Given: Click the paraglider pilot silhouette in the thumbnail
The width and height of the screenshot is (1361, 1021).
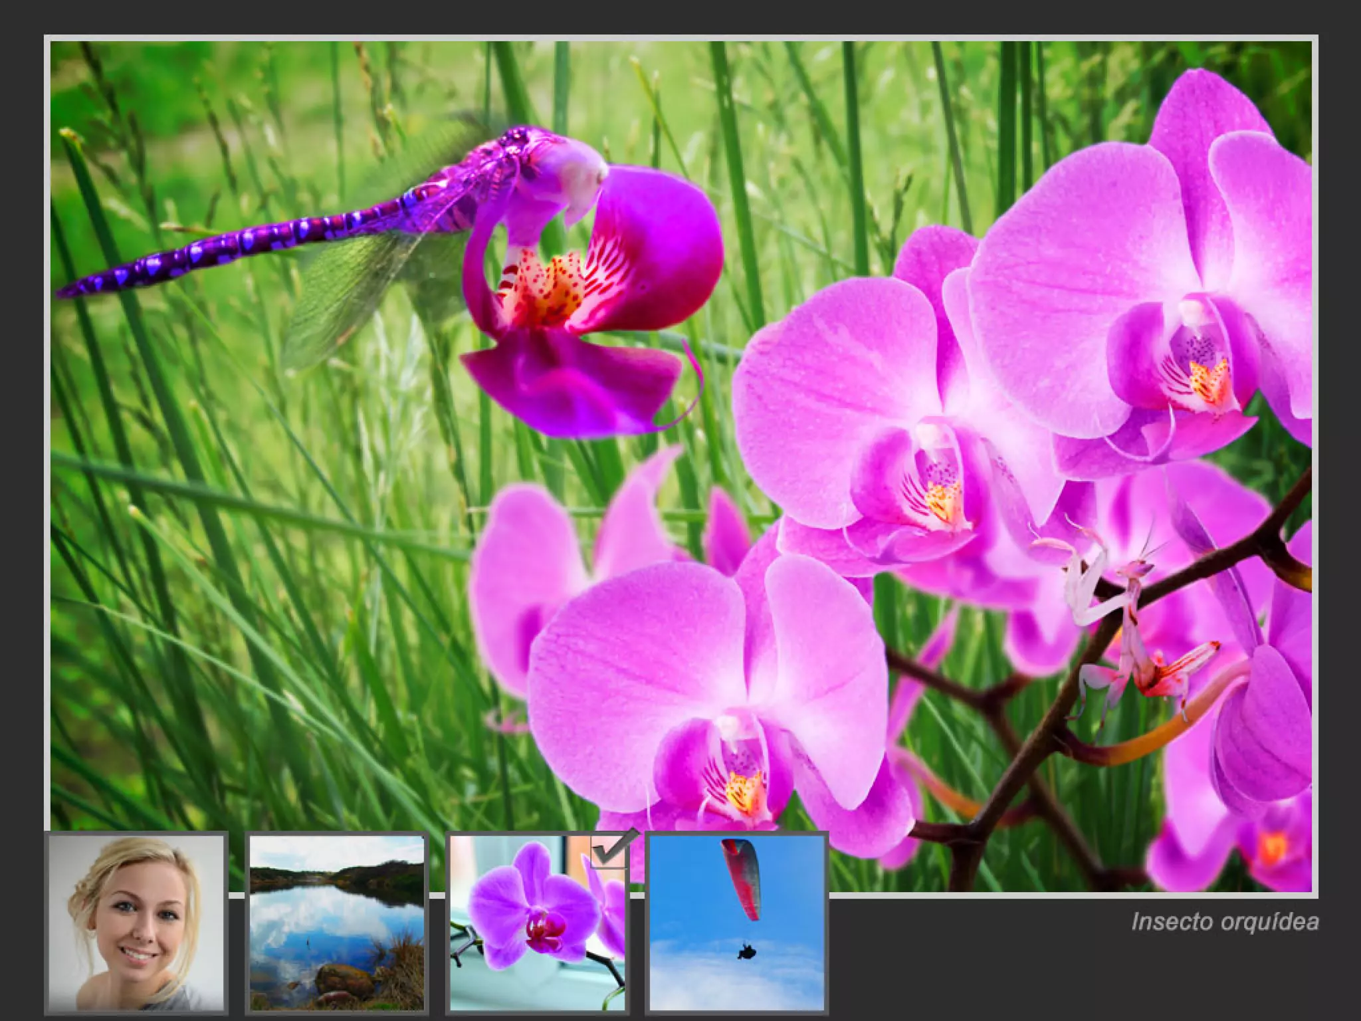Looking at the screenshot, I should pyautogui.click(x=746, y=952).
